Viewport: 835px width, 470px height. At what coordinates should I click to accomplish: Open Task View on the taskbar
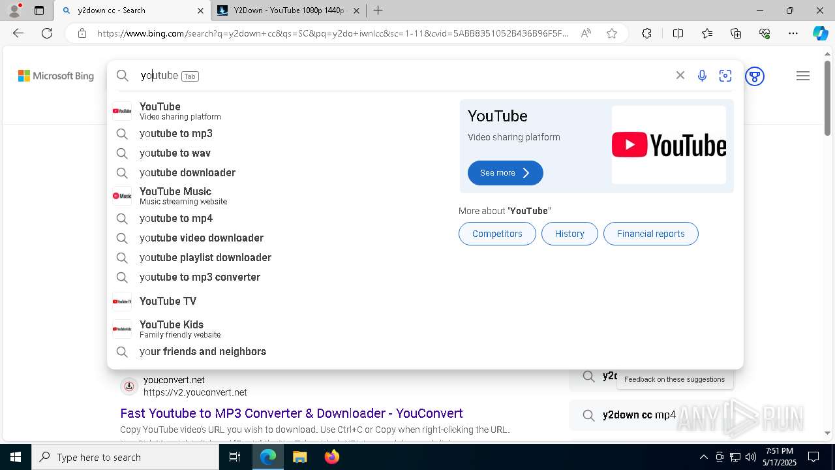click(x=235, y=457)
